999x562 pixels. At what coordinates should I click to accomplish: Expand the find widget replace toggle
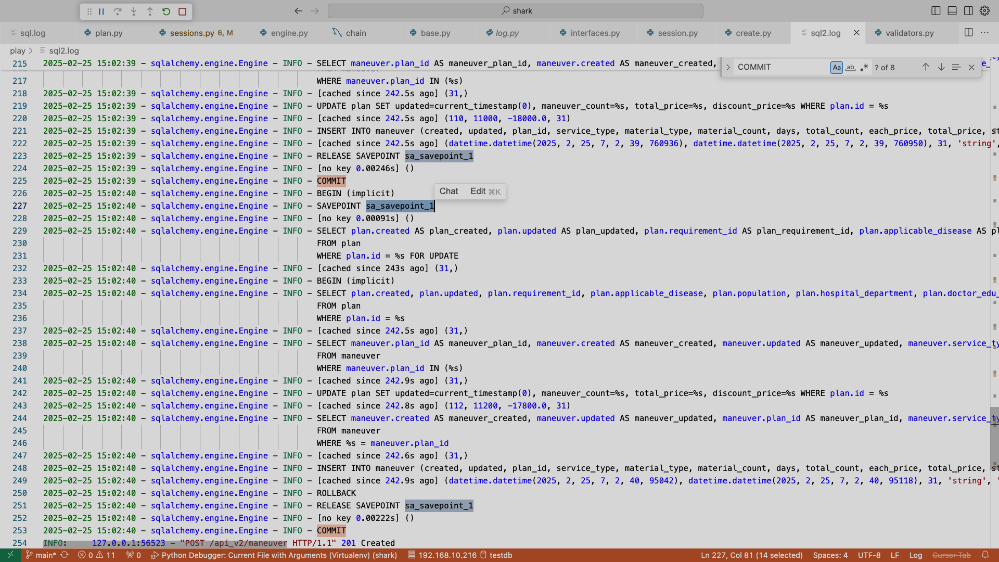click(728, 67)
